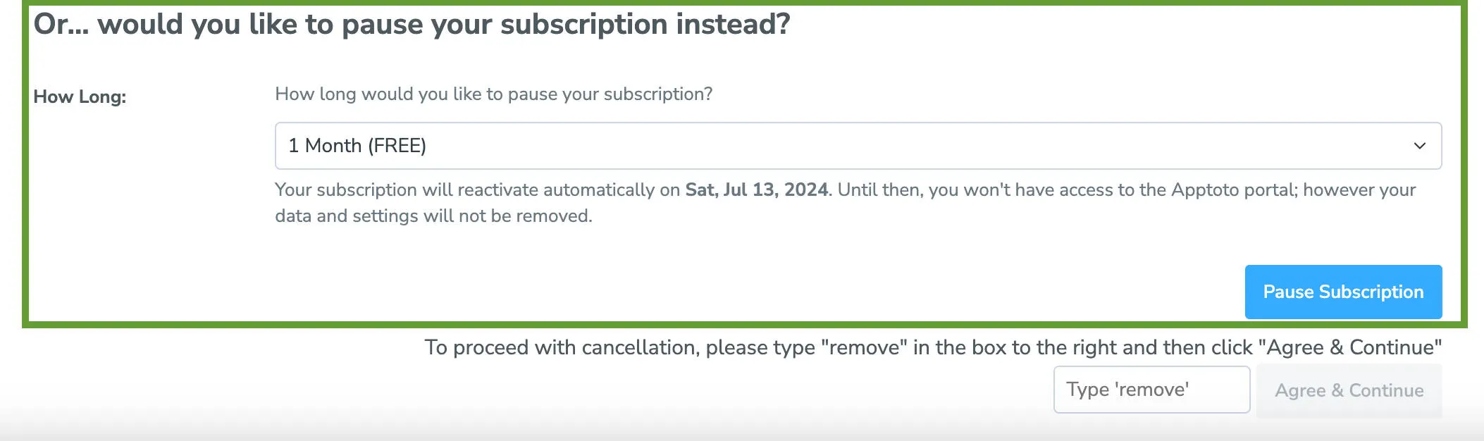Click the pause subscription heading text

[412, 23]
